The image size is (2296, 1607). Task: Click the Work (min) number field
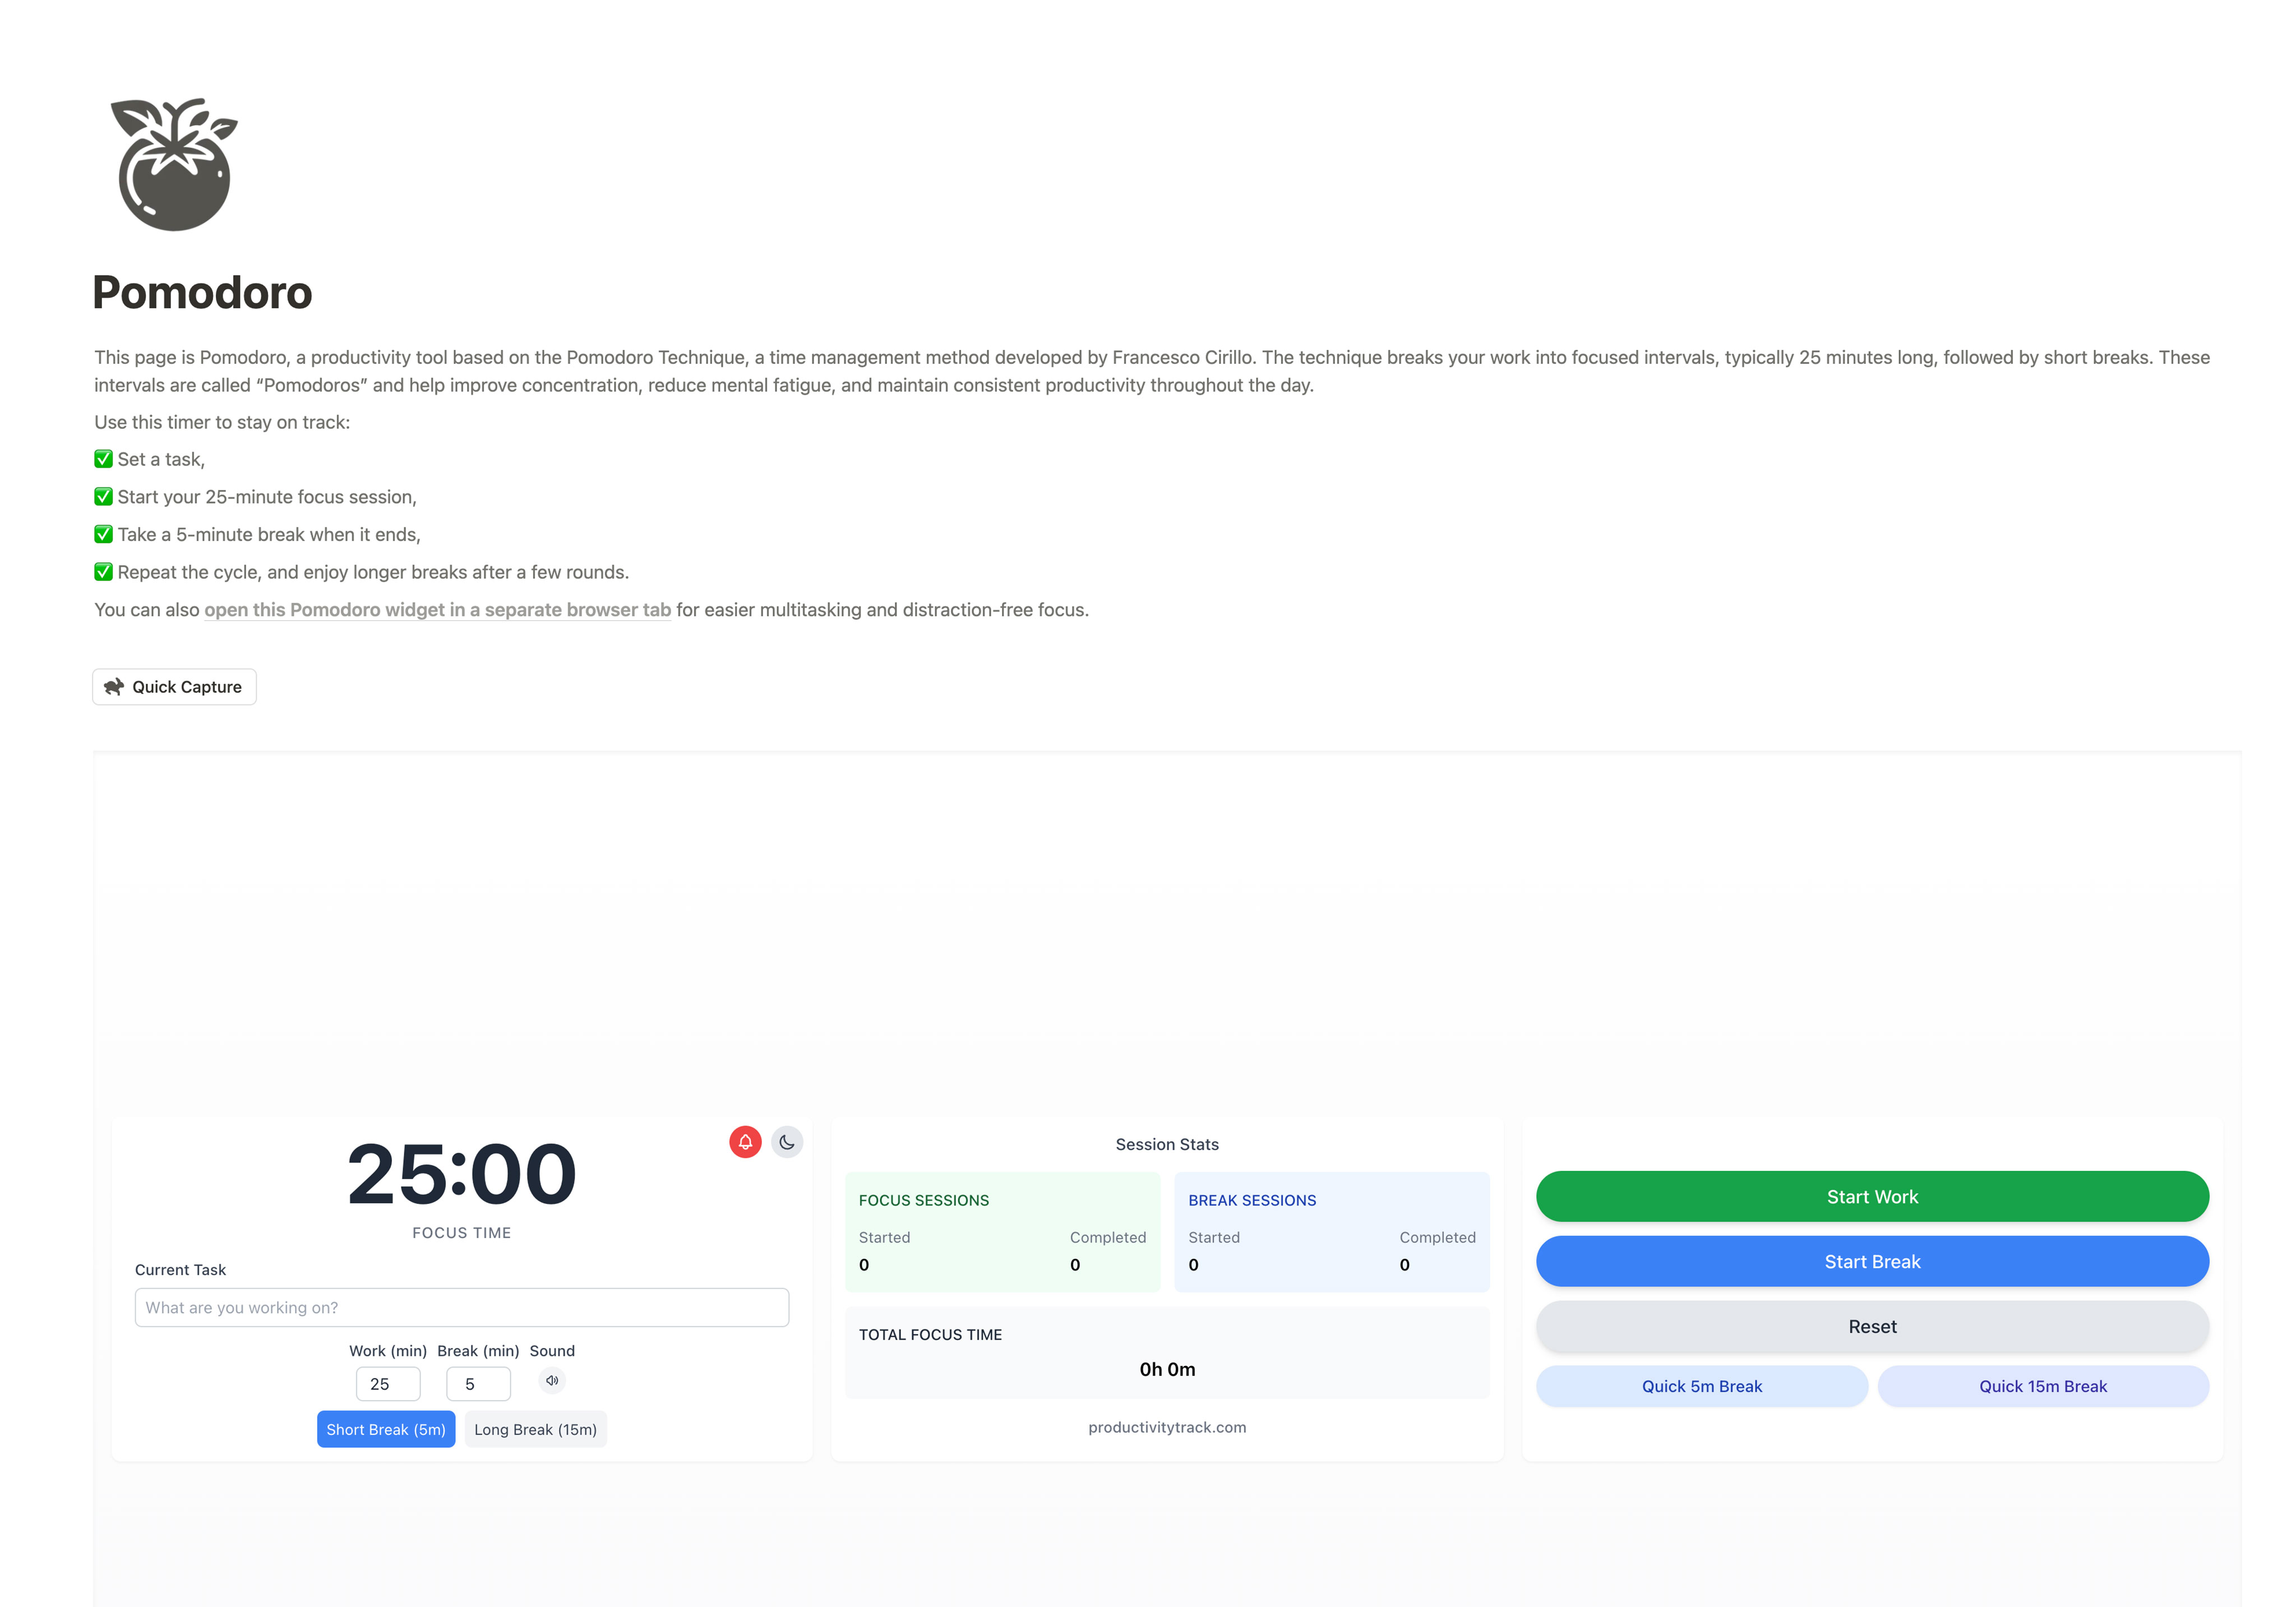(x=388, y=1385)
